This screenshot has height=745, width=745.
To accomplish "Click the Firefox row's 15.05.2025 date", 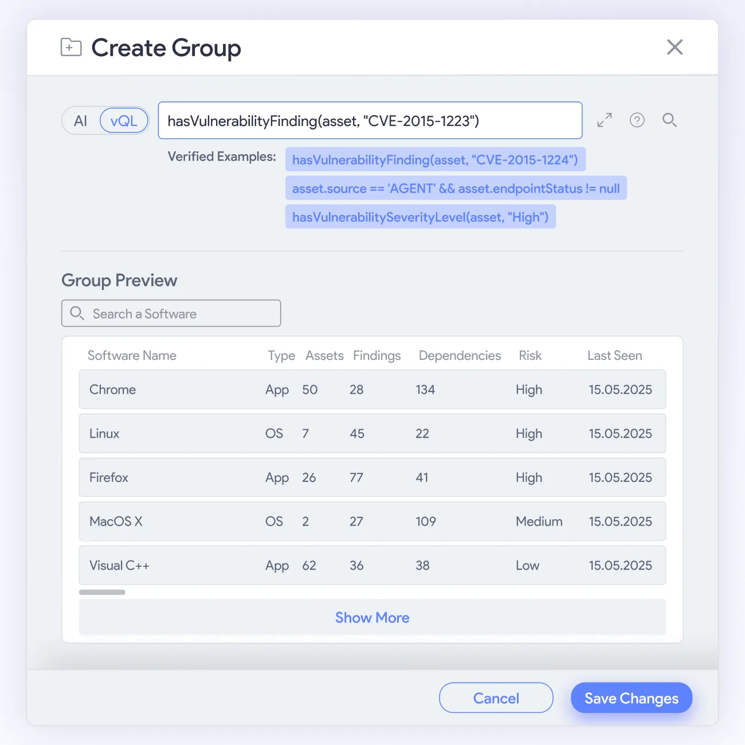I will pyautogui.click(x=621, y=477).
